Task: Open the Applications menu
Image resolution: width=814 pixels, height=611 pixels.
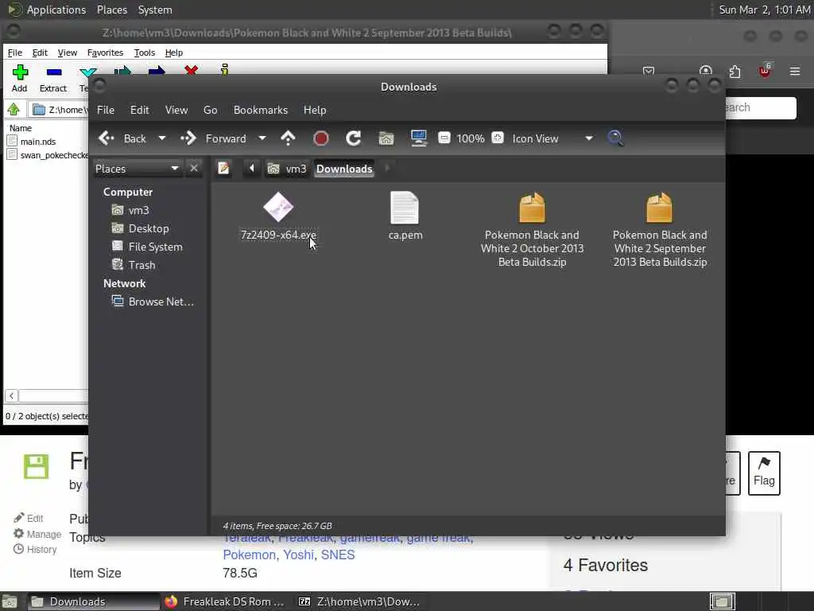Action: click(x=47, y=10)
